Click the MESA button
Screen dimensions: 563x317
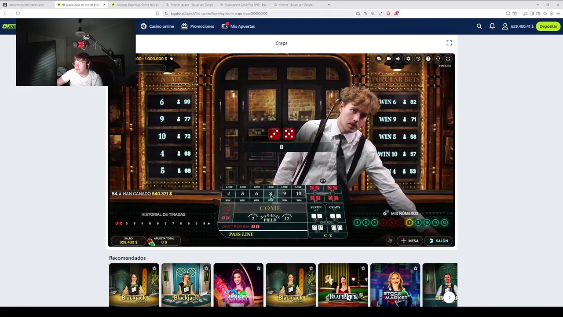[x=409, y=241]
